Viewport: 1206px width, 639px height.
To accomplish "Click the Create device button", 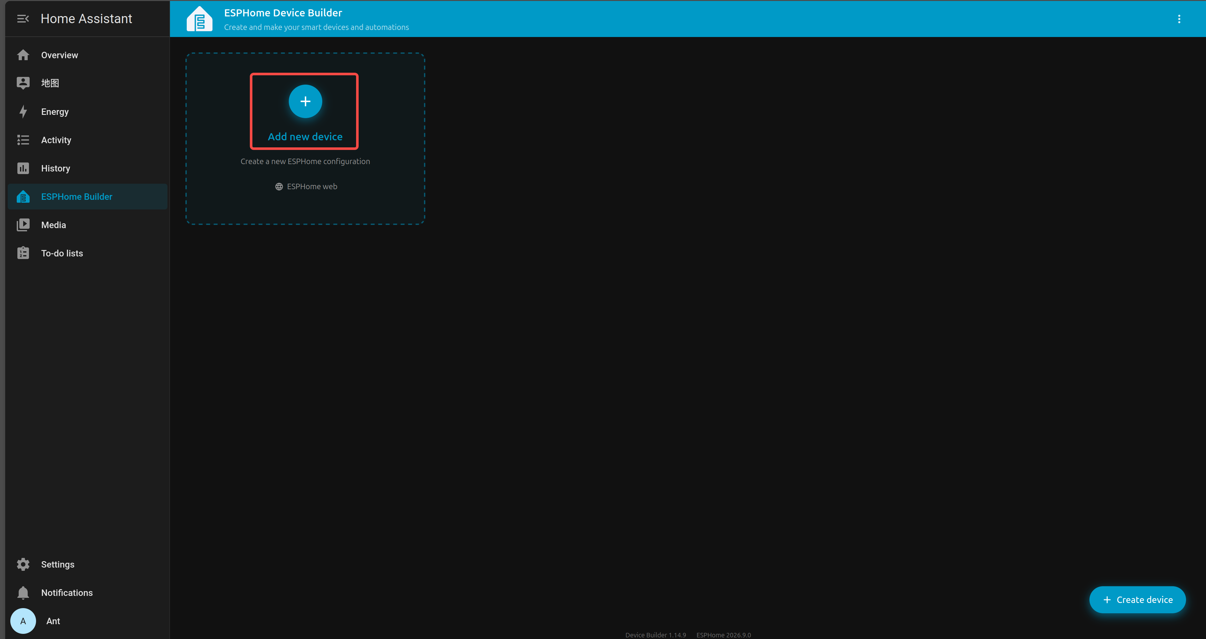I will point(1138,600).
